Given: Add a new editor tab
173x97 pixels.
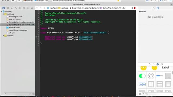Looking at the screenshot, I should tap(171, 5).
